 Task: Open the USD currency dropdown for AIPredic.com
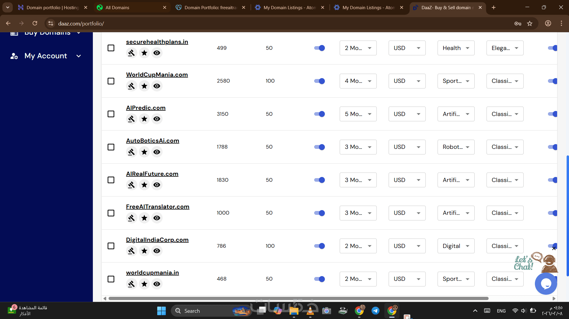(x=407, y=114)
